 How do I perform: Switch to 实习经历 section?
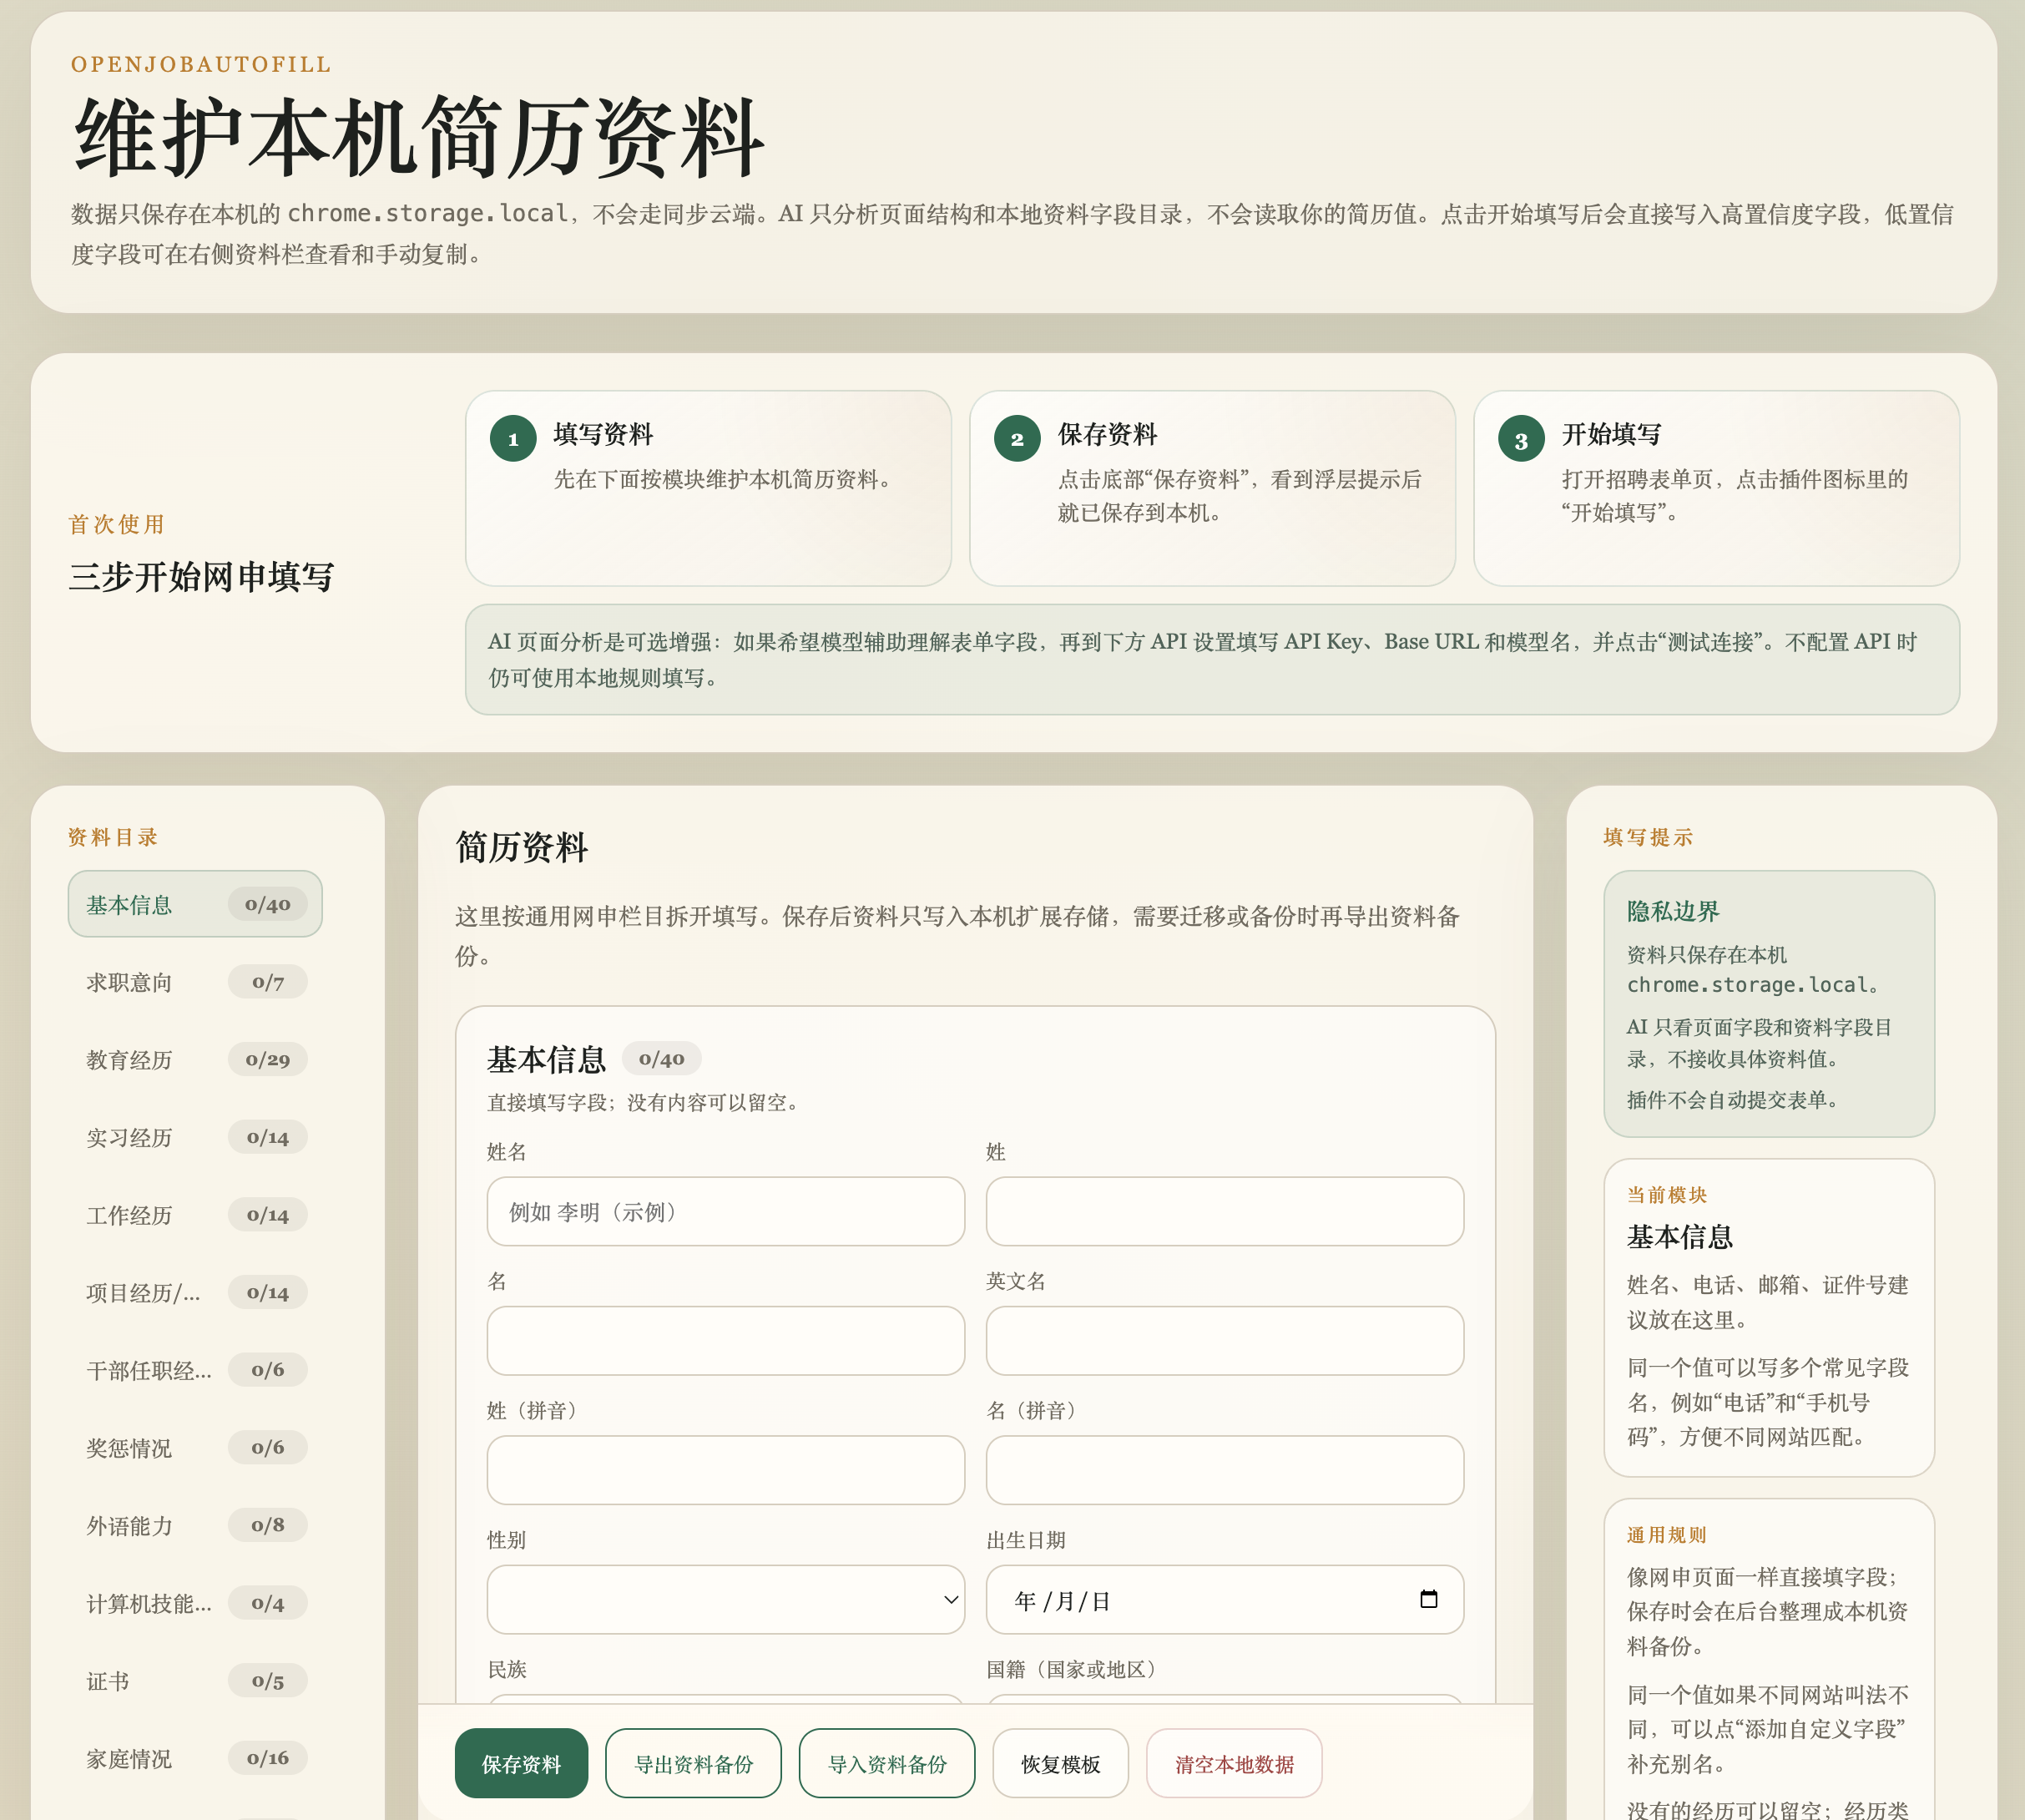pyautogui.click(x=195, y=1137)
